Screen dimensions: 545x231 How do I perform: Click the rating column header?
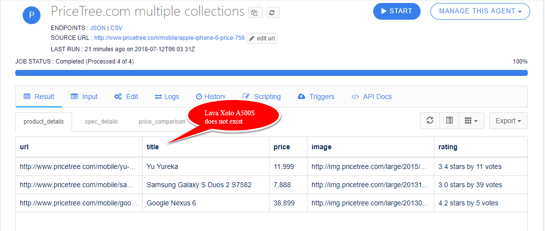point(481,147)
